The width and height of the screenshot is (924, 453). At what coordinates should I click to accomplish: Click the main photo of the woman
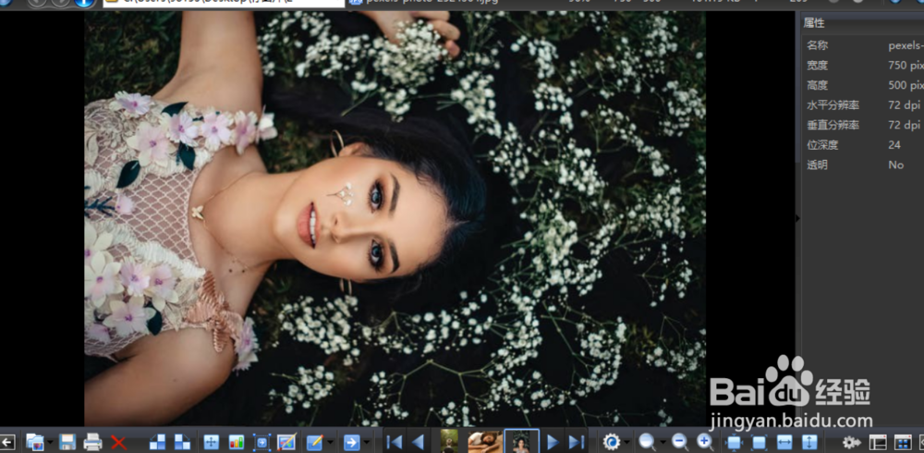pyautogui.click(x=395, y=218)
